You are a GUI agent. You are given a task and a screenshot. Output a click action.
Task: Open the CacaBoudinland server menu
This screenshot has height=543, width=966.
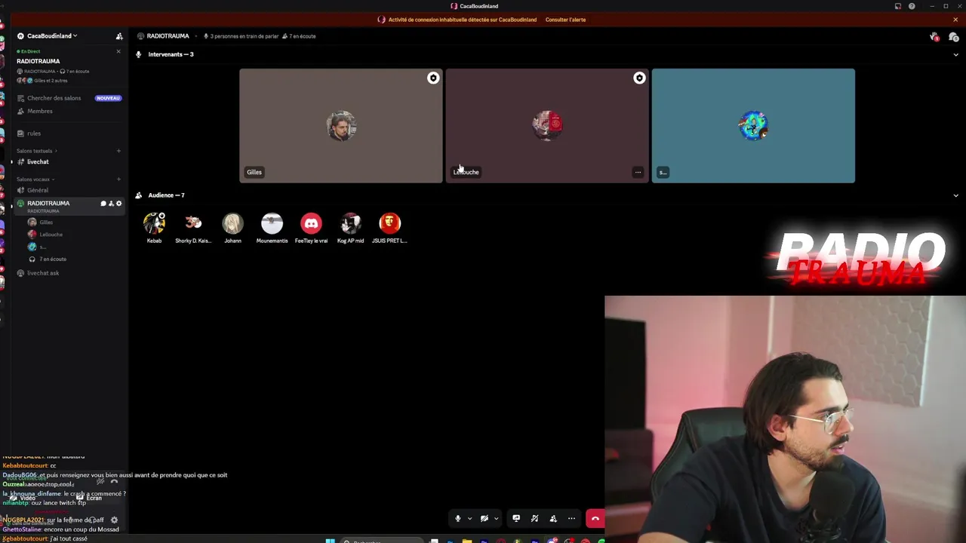coord(51,35)
